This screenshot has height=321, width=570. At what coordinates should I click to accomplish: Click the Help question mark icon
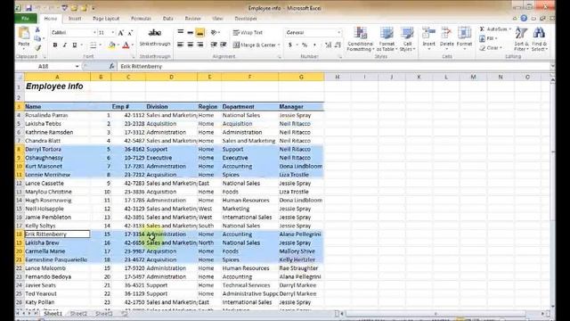[524, 18]
